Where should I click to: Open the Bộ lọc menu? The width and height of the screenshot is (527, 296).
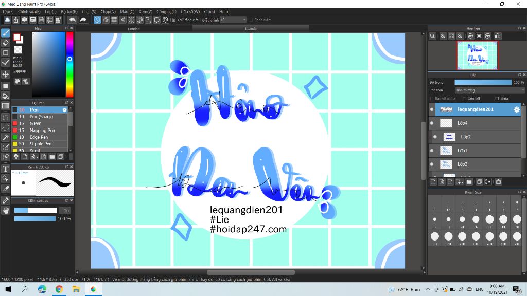[69, 12]
